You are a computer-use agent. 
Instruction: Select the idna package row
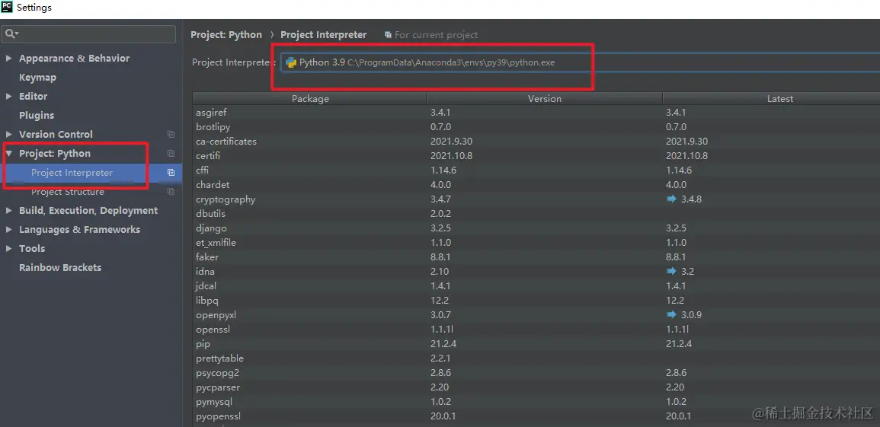pos(536,272)
